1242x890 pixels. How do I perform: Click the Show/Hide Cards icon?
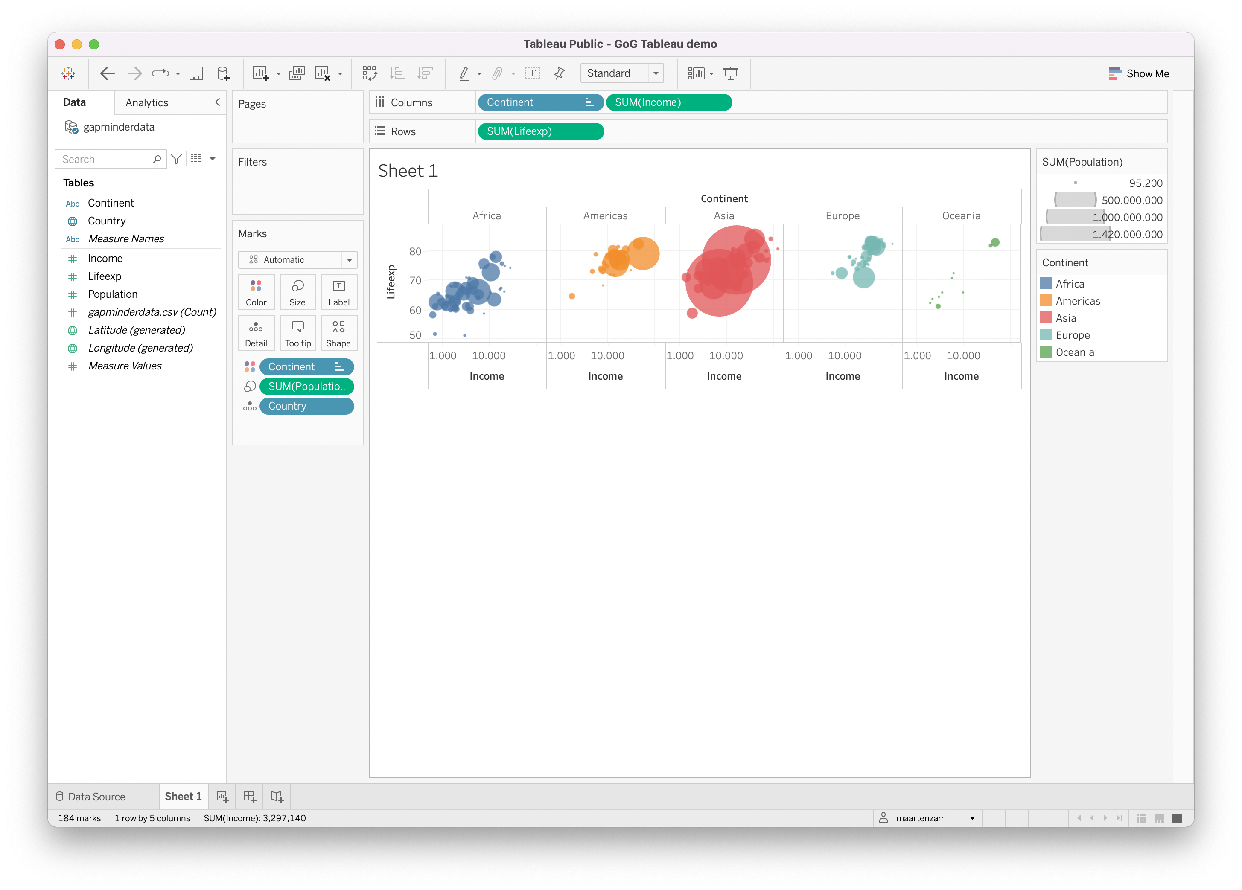click(x=696, y=73)
